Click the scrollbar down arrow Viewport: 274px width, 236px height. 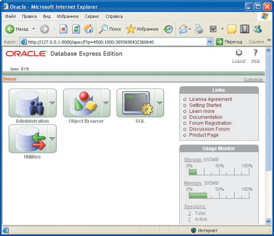268,221
